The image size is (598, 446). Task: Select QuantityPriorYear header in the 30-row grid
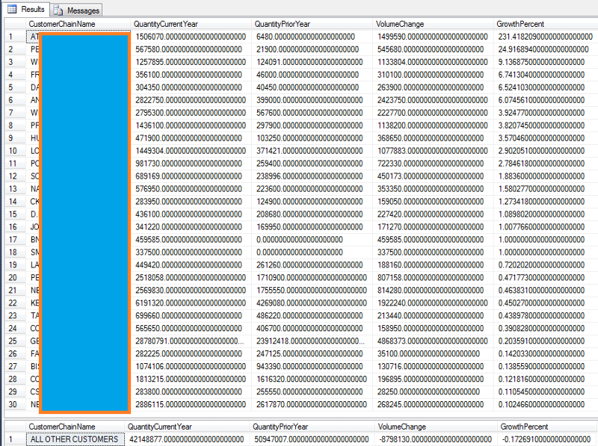[x=312, y=24]
